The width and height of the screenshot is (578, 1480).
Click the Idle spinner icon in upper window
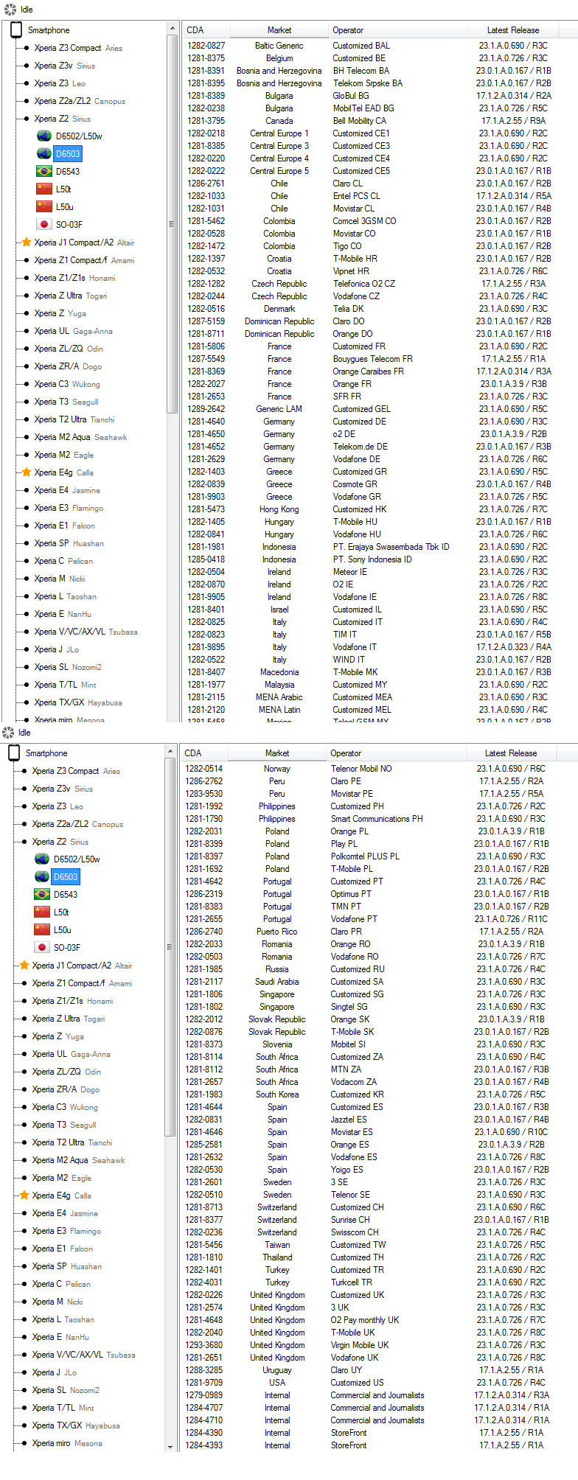[10, 10]
